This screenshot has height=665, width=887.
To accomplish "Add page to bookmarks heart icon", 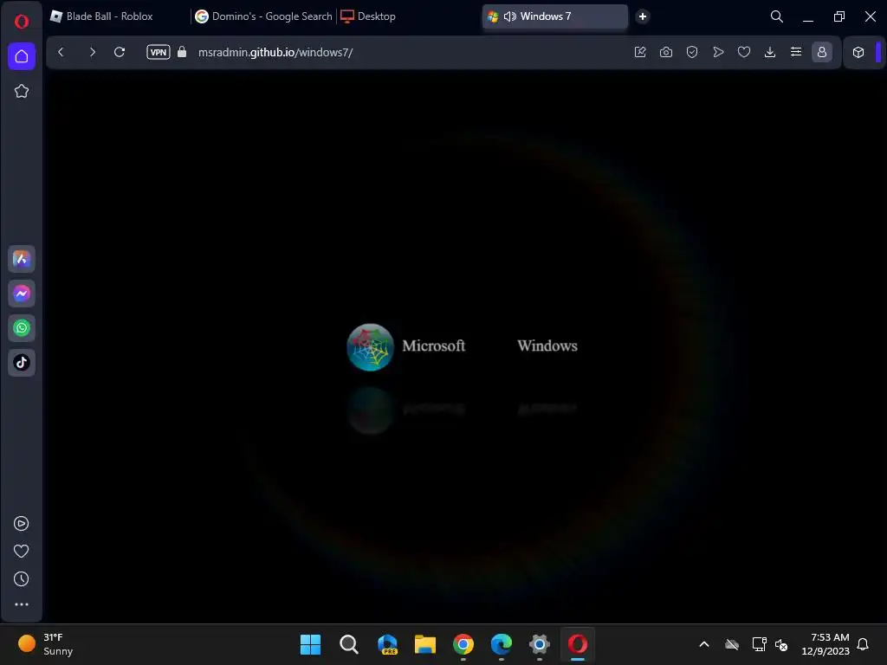I will tap(744, 52).
